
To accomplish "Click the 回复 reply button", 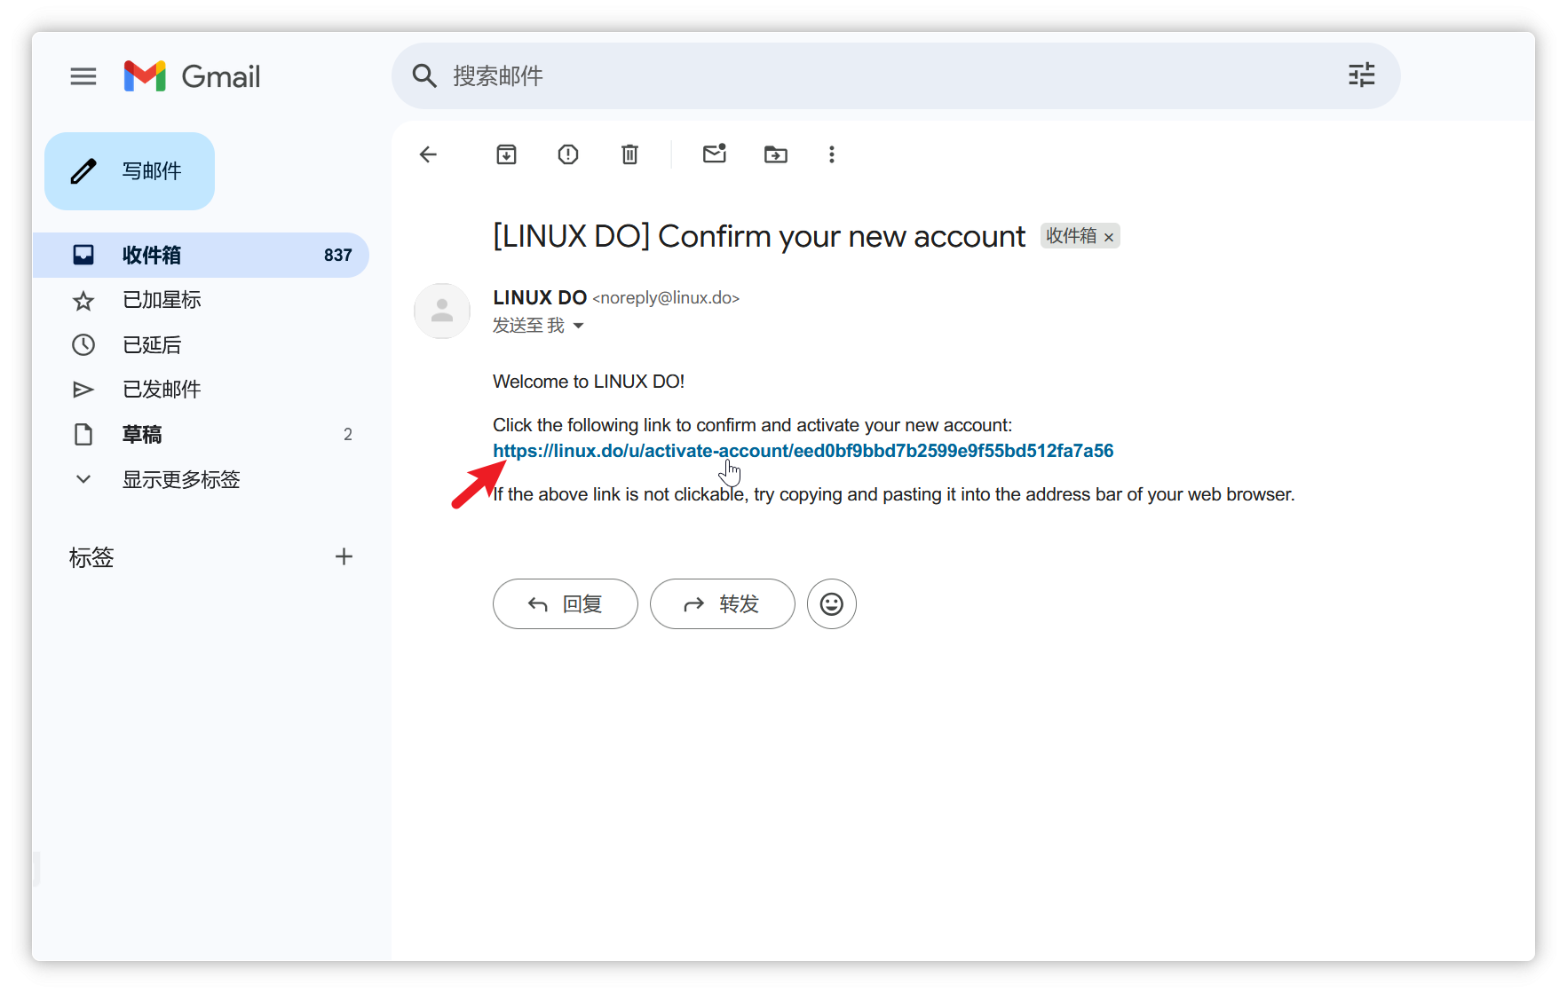I will (x=565, y=604).
